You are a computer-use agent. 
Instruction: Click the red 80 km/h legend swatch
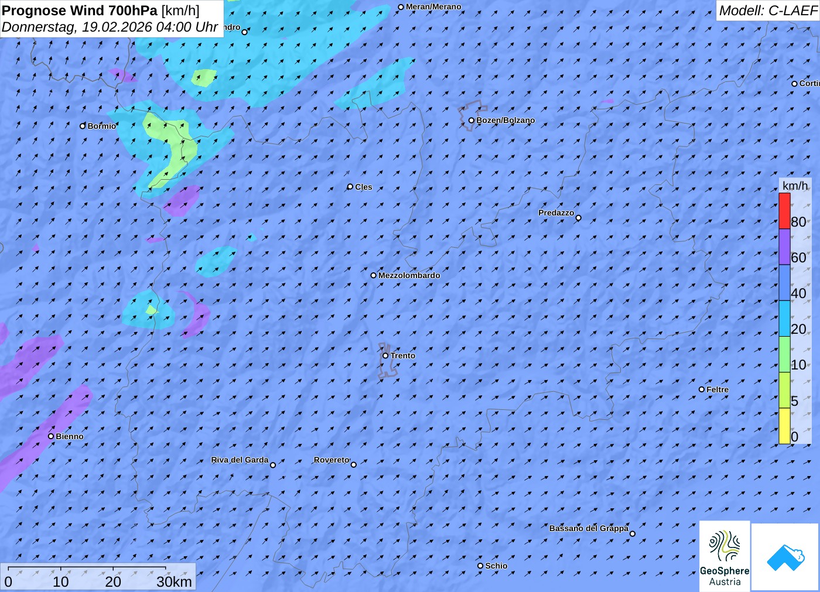pyautogui.click(x=784, y=211)
